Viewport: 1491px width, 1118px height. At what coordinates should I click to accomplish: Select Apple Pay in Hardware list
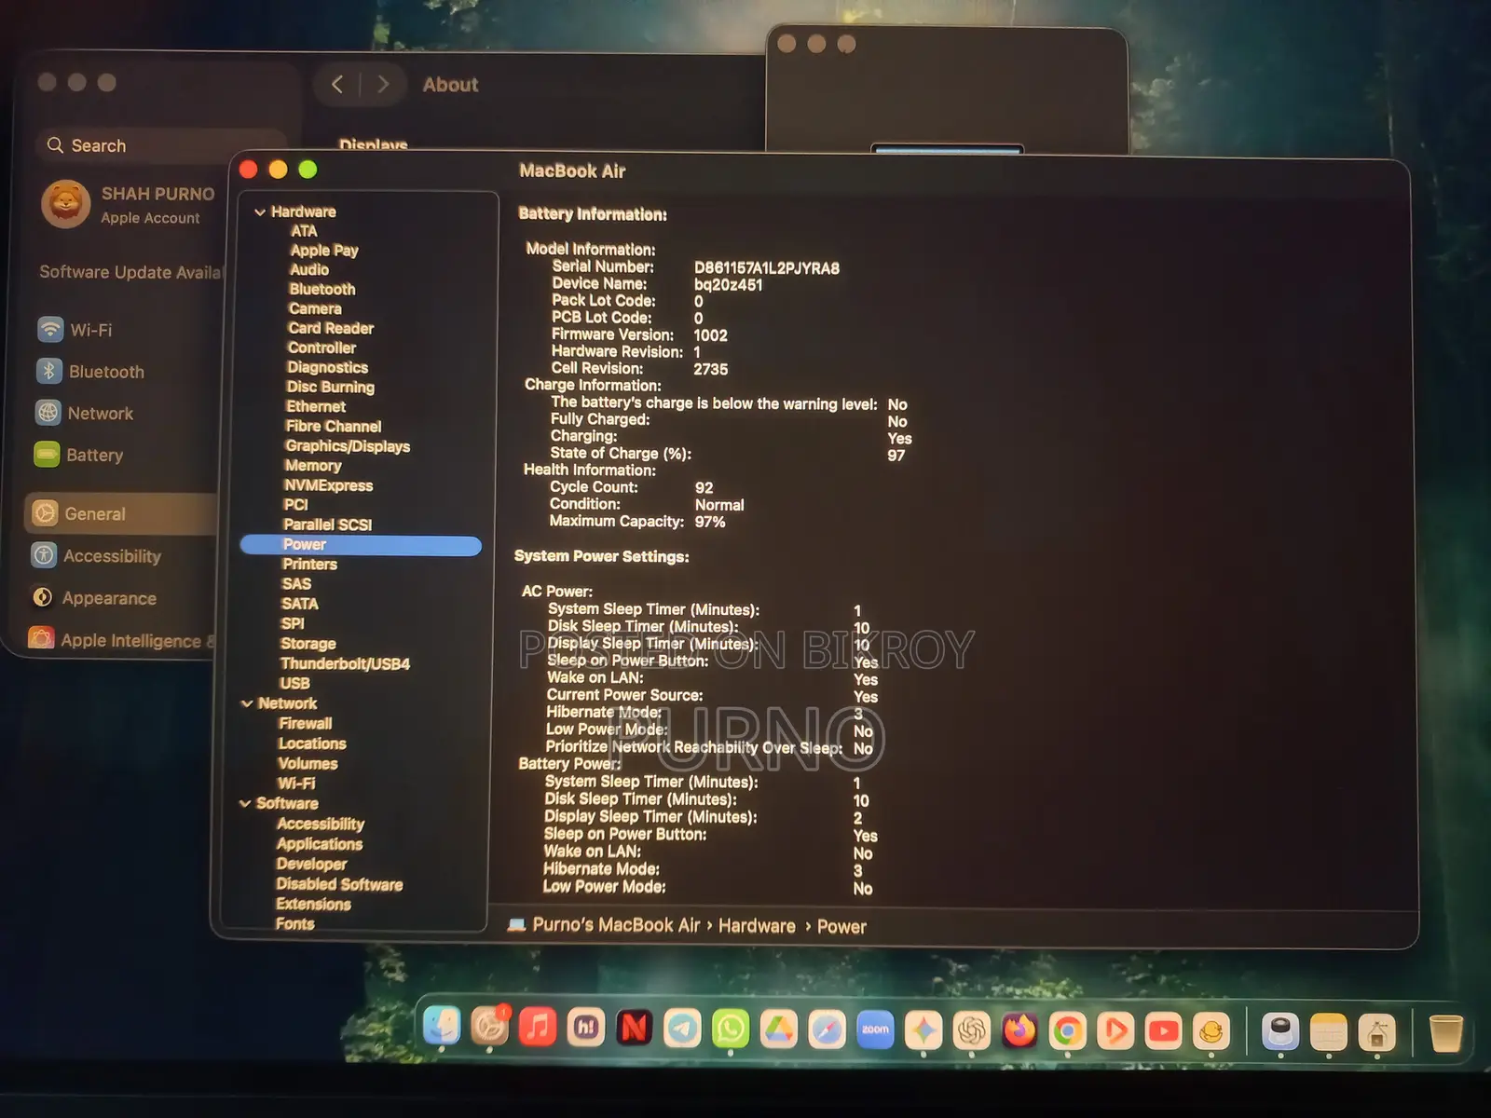(324, 250)
